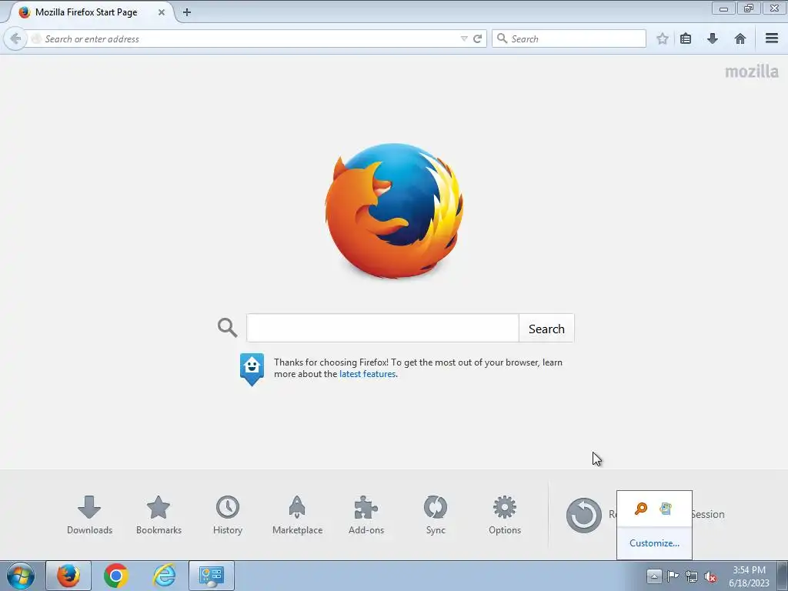Show your bookmarks list icon
Viewport: 788px width, 591px height.
coord(686,38)
